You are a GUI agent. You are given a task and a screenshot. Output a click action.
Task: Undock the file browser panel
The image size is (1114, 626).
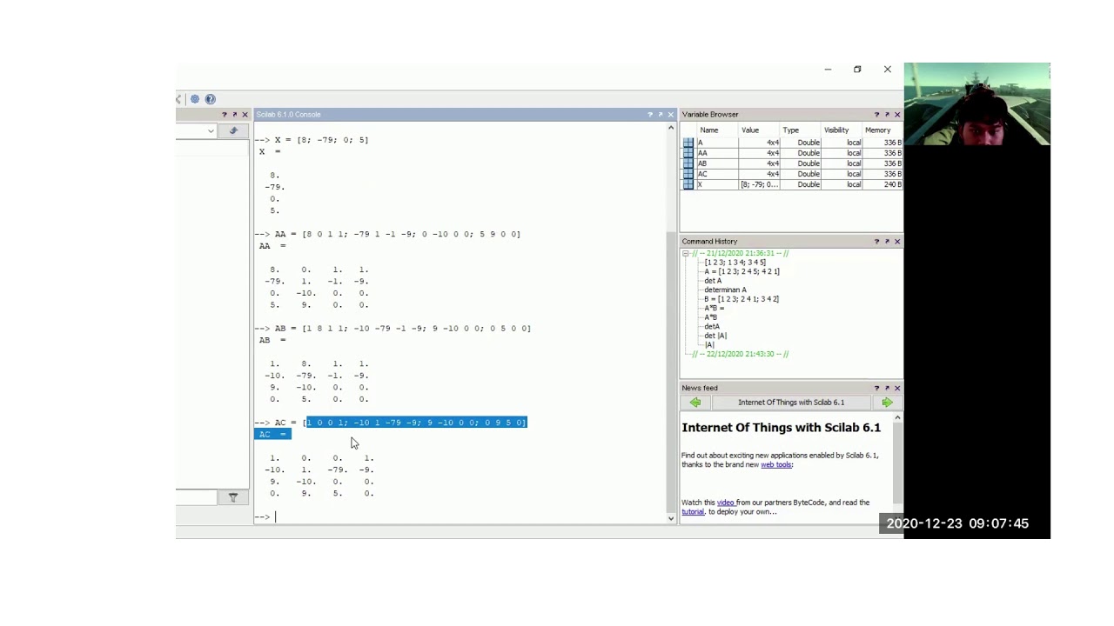tap(234, 115)
